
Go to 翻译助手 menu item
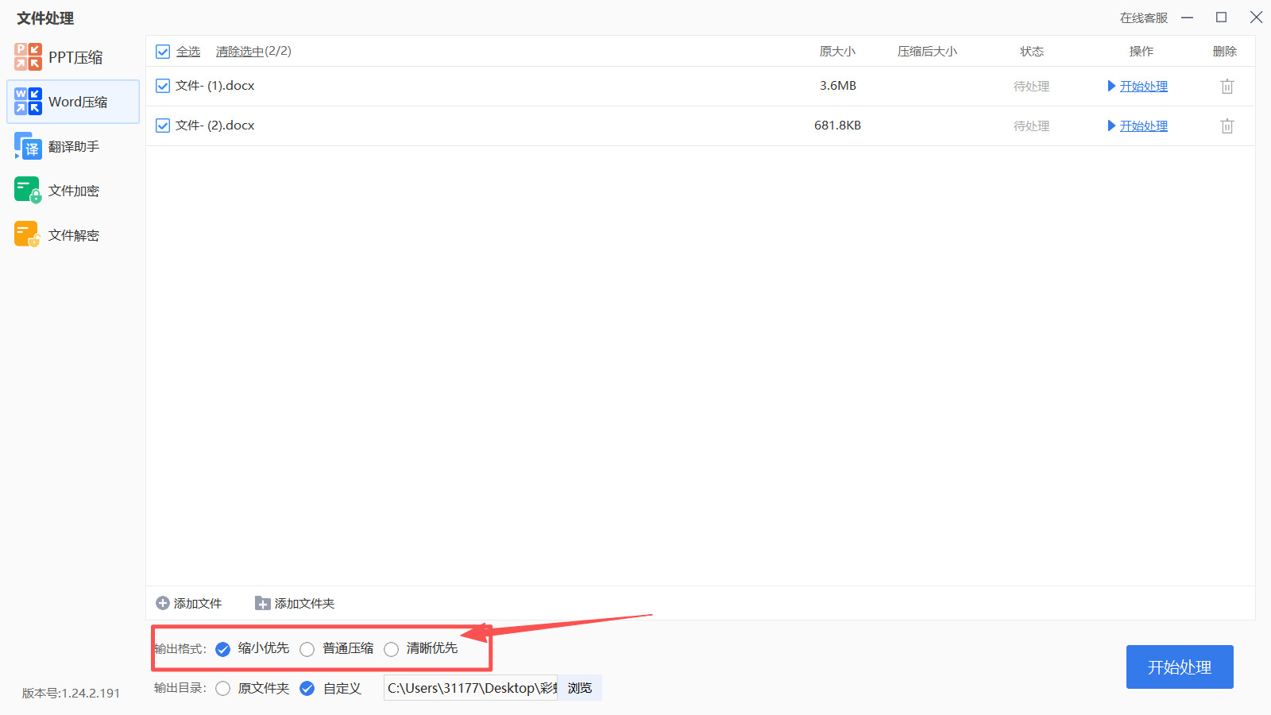tap(73, 146)
